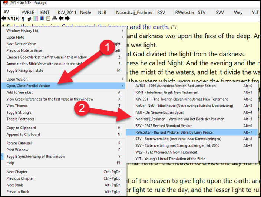Choose Previous Note or Verse

click(x=63, y=50)
